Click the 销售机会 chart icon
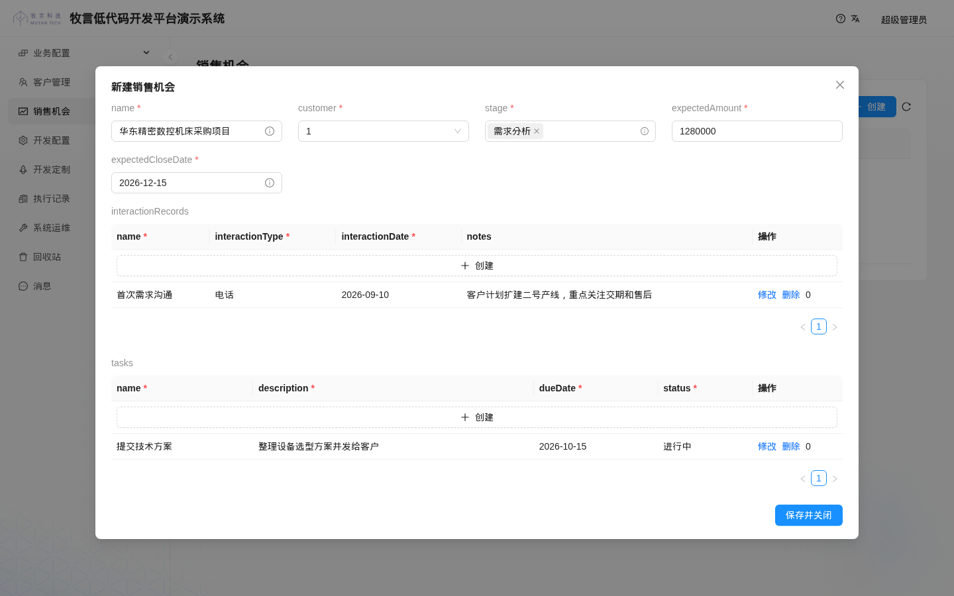This screenshot has height=596, width=954. [23, 111]
